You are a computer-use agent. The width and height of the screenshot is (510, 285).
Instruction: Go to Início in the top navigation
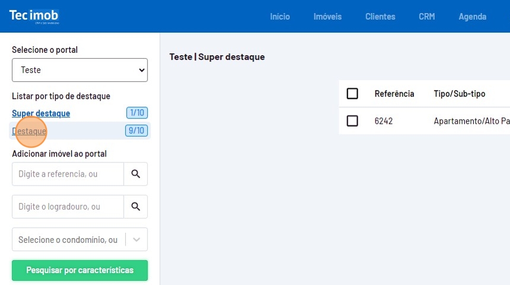[280, 17]
